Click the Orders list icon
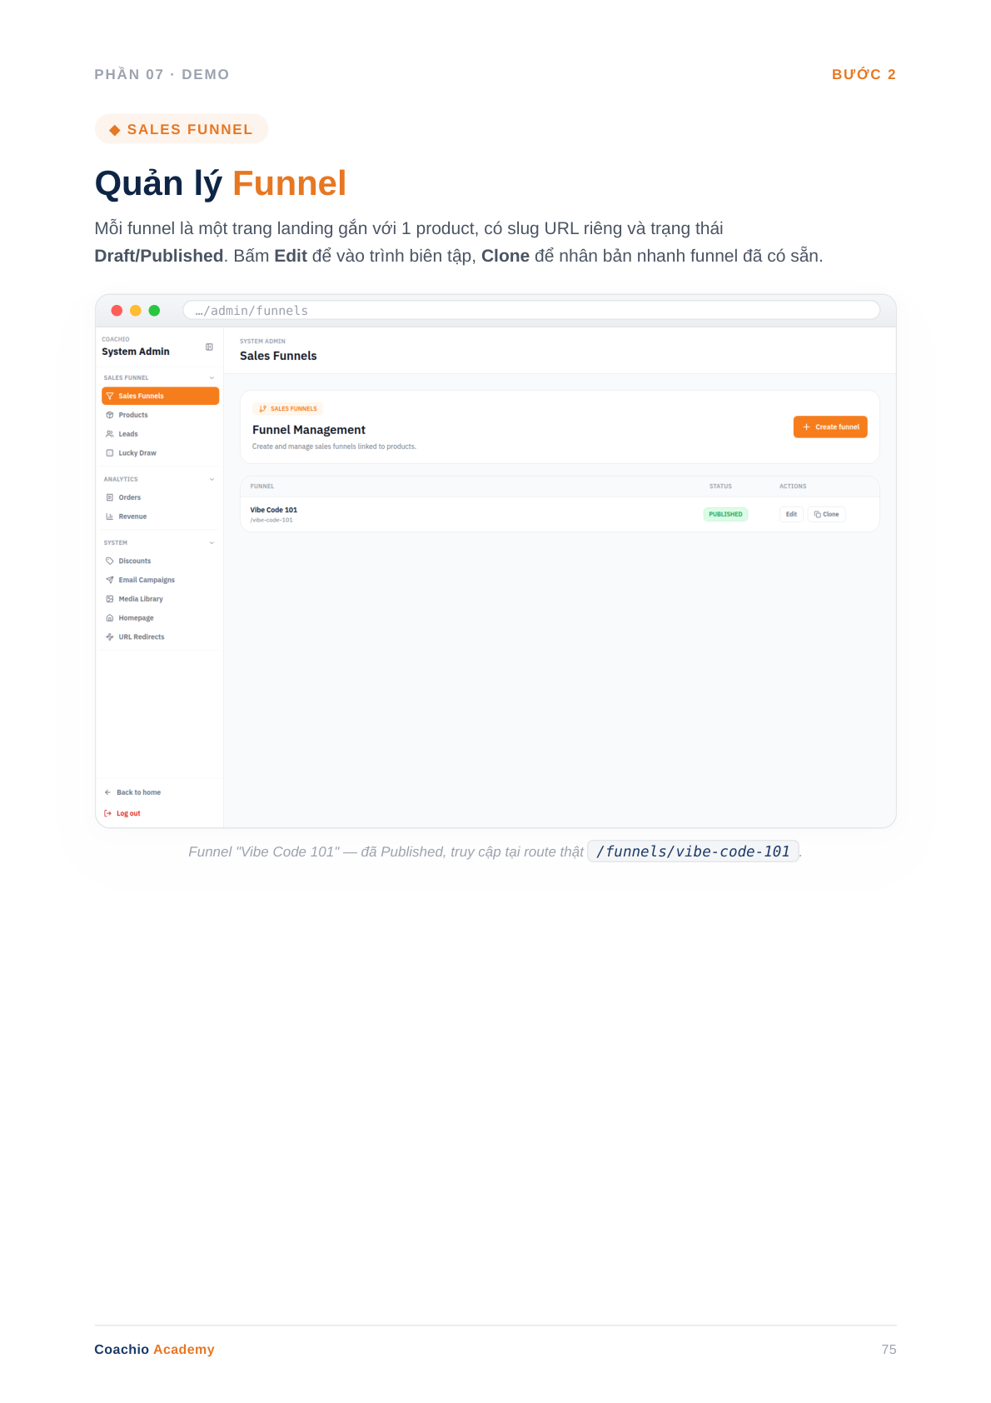Image resolution: width=991 pixels, height=1403 pixels. coord(110,497)
